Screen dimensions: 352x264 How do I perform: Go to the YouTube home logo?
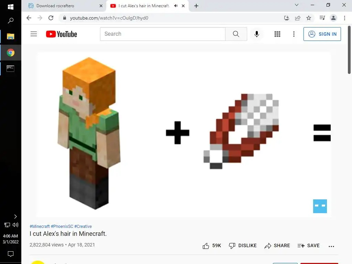tap(62, 34)
